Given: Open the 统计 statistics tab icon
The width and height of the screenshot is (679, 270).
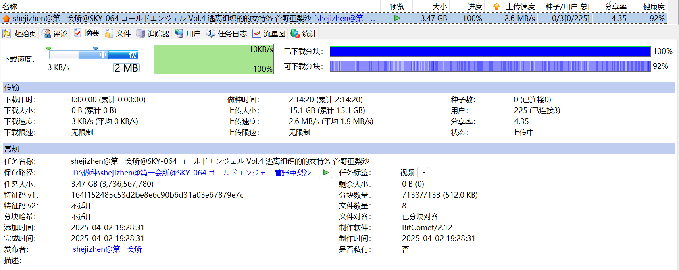Looking at the screenshot, I should (295, 33).
